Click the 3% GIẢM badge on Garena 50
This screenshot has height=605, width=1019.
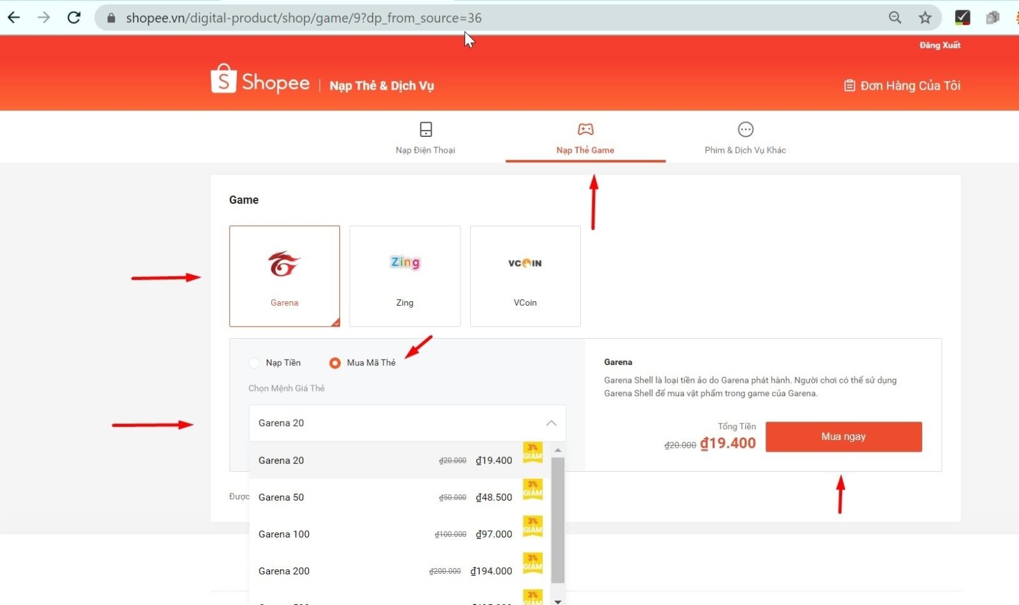pos(533,489)
